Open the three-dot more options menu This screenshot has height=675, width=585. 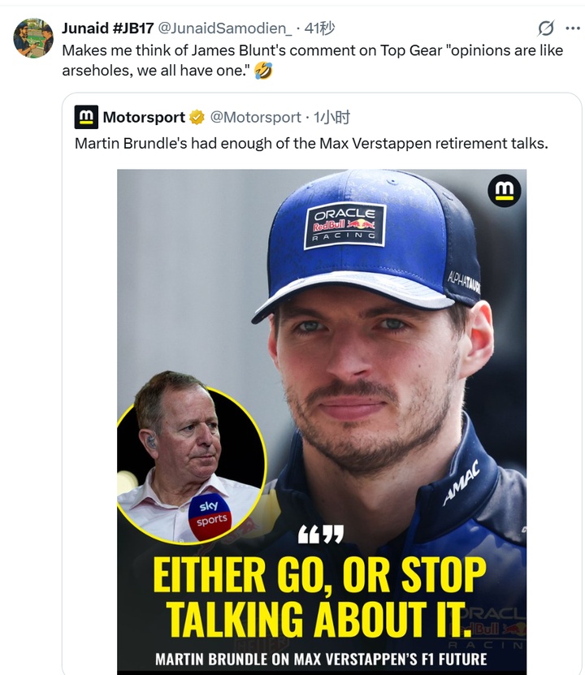tap(574, 28)
